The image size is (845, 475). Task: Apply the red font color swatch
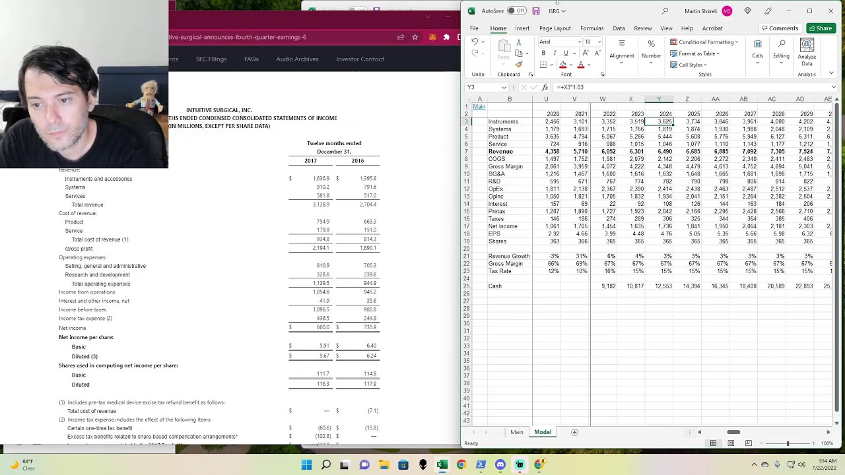(581, 65)
